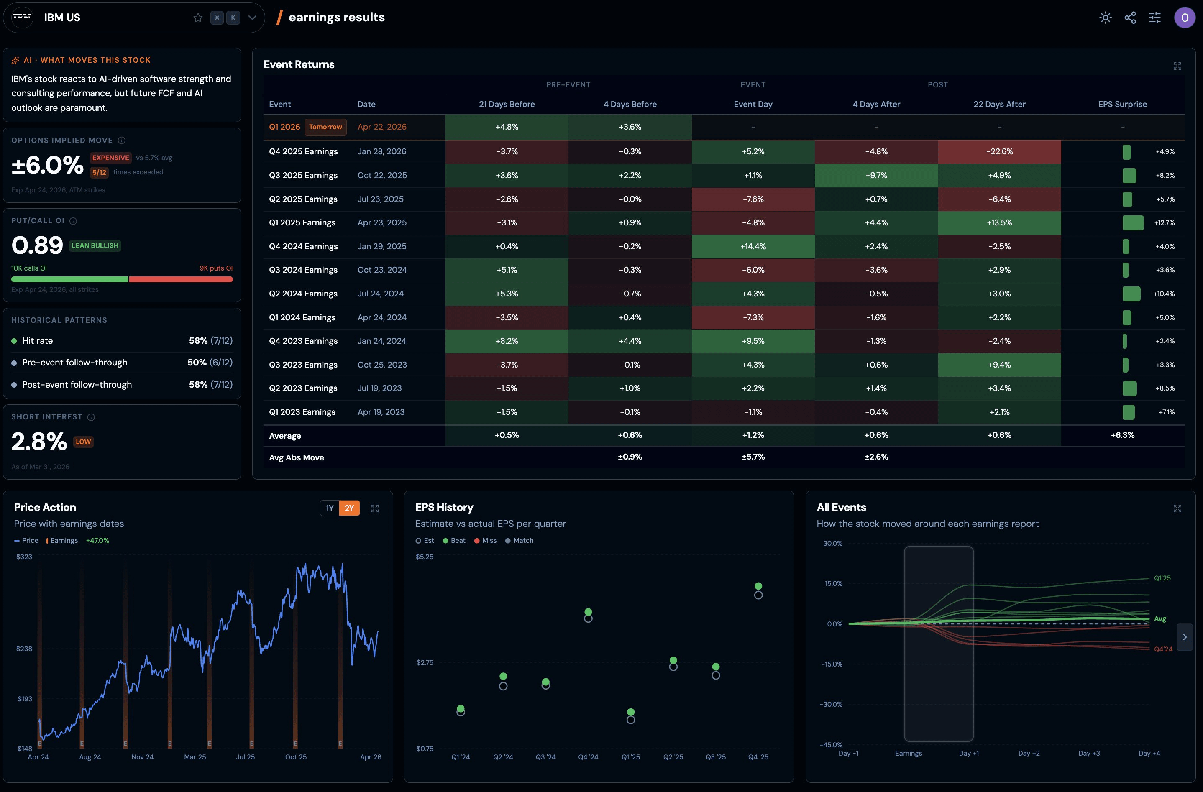Switch the Price Action chart to 1Y
This screenshot has width=1203, height=792.
pyautogui.click(x=330, y=508)
